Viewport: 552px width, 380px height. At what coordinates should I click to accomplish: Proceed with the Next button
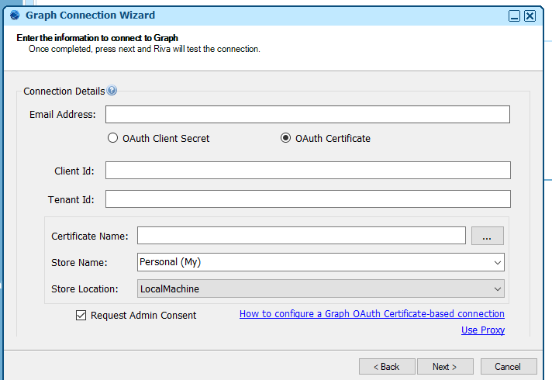[445, 367]
